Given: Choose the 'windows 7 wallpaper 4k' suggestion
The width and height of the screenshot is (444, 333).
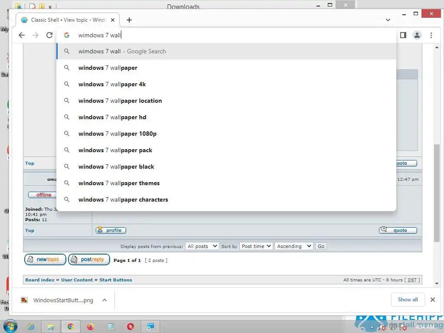Looking at the screenshot, I should 226,84.
